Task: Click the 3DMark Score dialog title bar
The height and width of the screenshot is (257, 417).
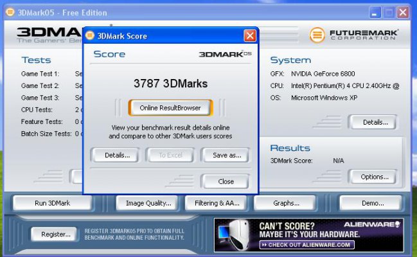Action: click(x=170, y=35)
